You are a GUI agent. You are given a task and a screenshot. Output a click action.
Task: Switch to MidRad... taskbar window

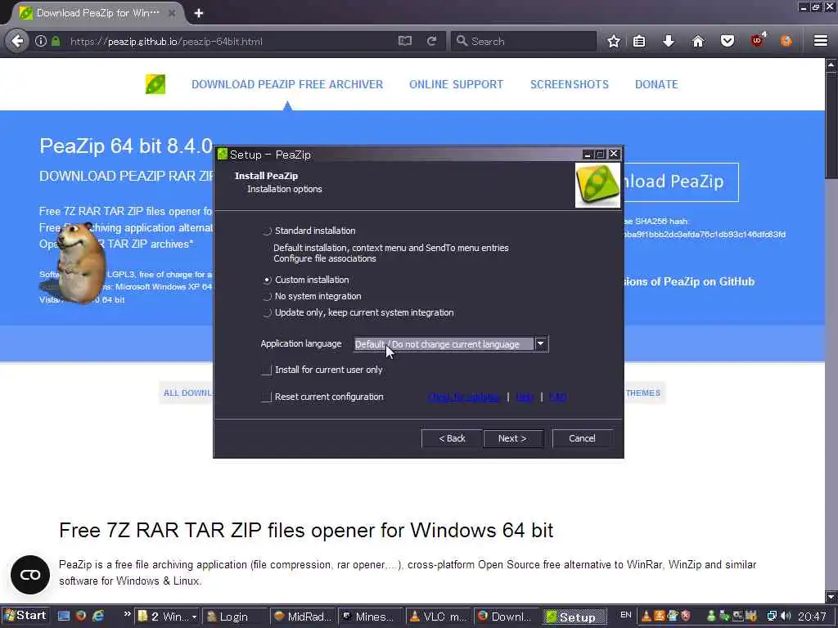click(303, 617)
